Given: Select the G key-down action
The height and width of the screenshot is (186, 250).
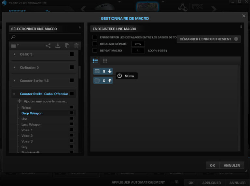Looking at the screenshot, I should (x=103, y=71).
